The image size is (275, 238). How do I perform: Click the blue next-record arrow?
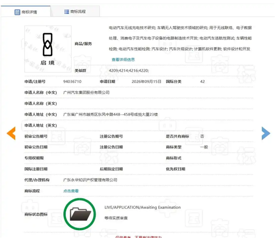(266, 133)
